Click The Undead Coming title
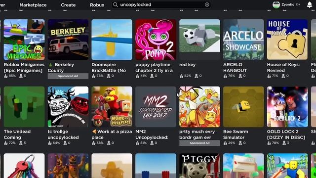This screenshot has width=316, height=178. click(17, 134)
